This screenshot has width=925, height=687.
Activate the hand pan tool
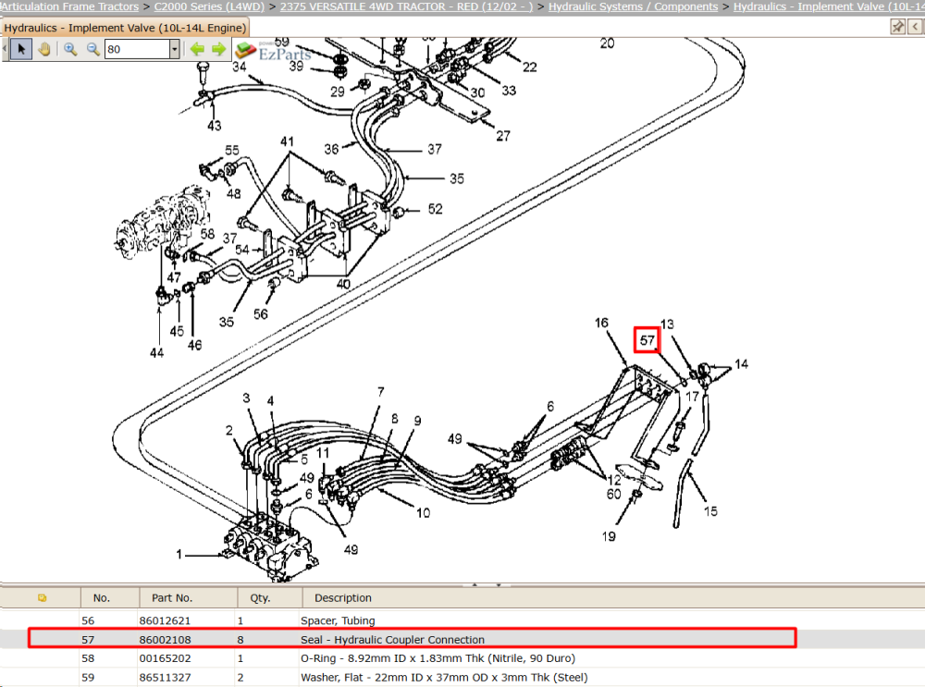pyautogui.click(x=43, y=49)
